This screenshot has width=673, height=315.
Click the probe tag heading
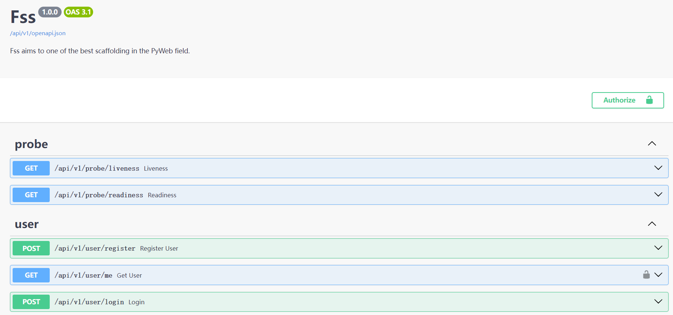32,144
